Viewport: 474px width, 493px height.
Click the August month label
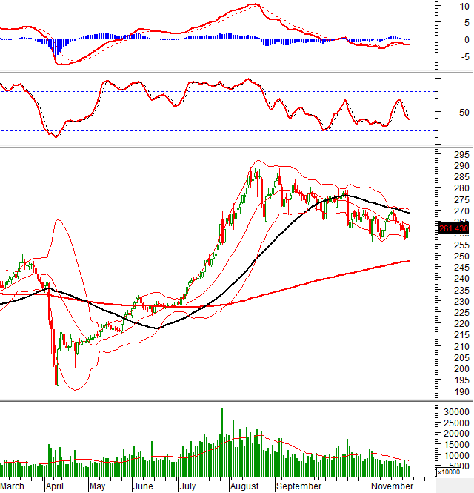244,486
